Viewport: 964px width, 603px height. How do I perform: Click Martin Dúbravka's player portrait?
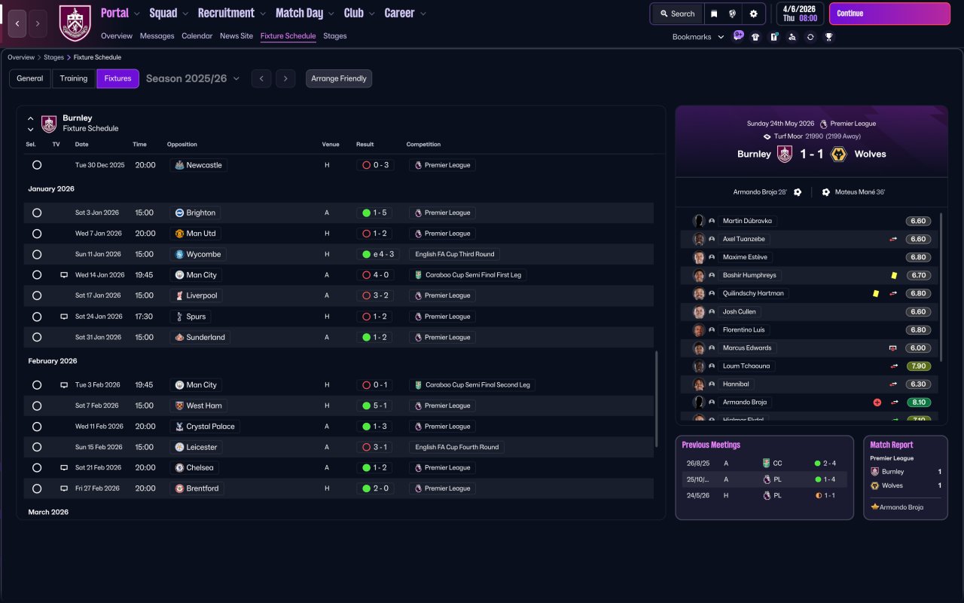(x=699, y=221)
